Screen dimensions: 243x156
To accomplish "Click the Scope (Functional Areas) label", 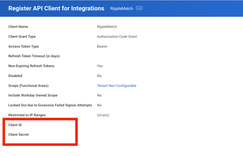I will (x=28, y=86).
